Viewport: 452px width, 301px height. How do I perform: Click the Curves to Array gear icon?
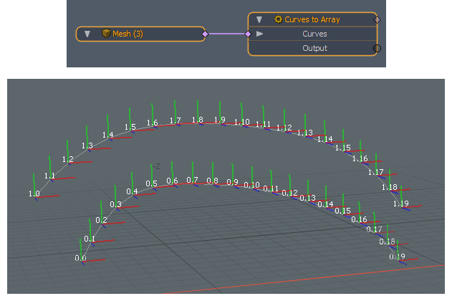pyautogui.click(x=279, y=19)
